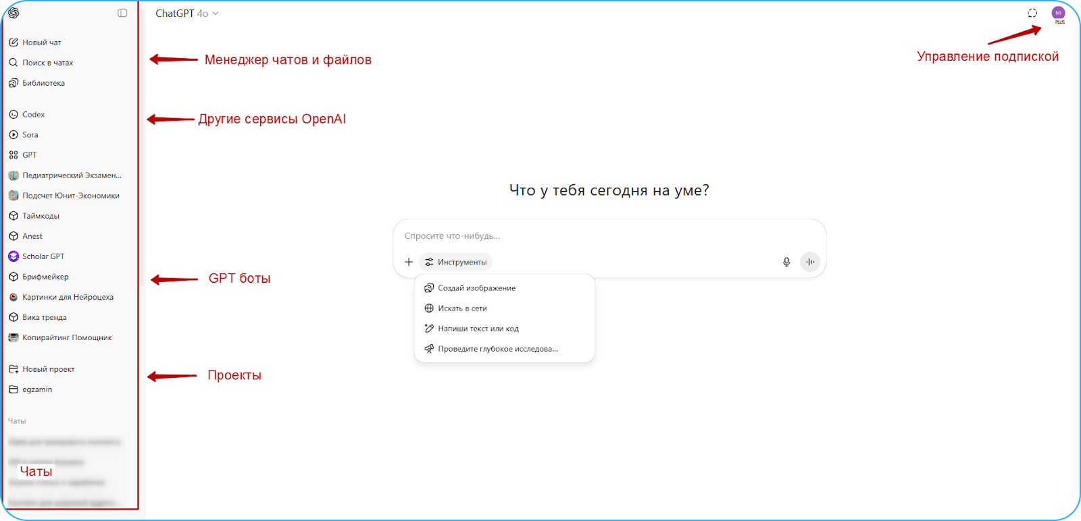Viewport: 1081px width, 521px height.
Task: Click the microphone dictation icon
Action: tap(786, 262)
